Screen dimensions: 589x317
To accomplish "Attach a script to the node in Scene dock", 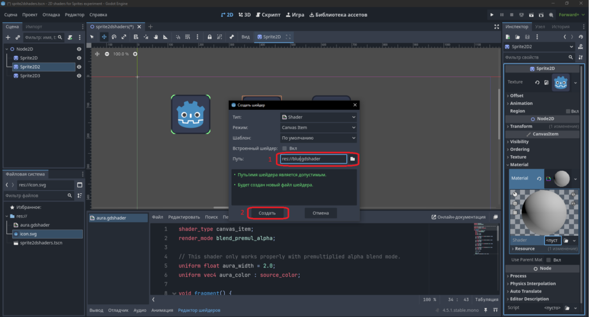I will [x=70, y=37].
